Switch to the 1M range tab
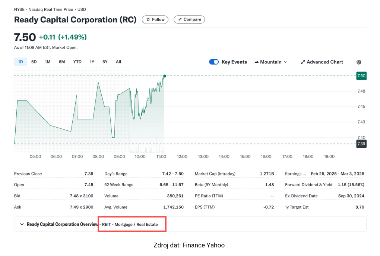The height and width of the screenshot is (256, 380). [x=48, y=62]
